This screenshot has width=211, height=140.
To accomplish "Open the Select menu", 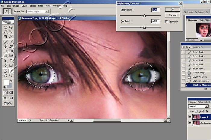I will pos(33,6).
